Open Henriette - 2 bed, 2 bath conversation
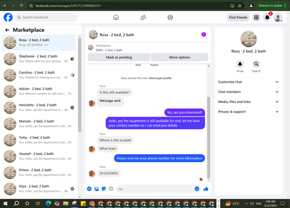This screenshot has height=208, width=290. pyautogui.click(x=39, y=107)
